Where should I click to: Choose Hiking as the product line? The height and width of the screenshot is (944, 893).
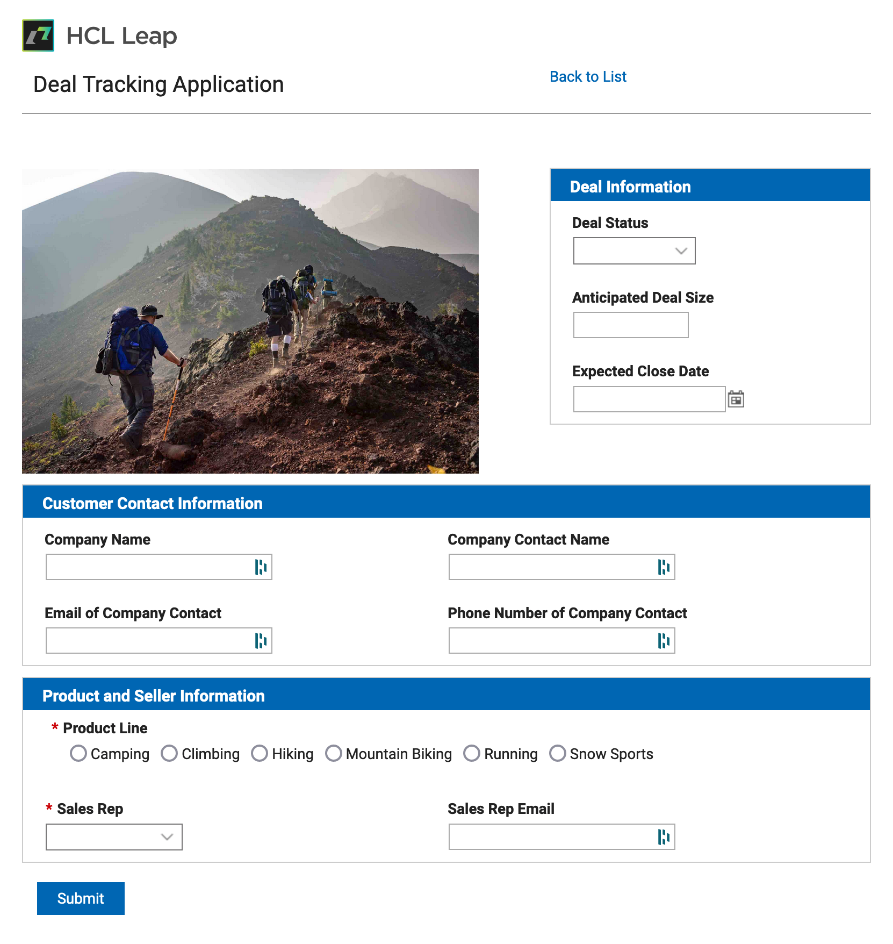coord(260,753)
